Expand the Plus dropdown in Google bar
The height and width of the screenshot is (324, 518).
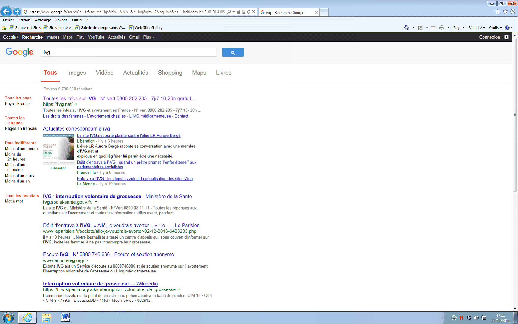148,37
